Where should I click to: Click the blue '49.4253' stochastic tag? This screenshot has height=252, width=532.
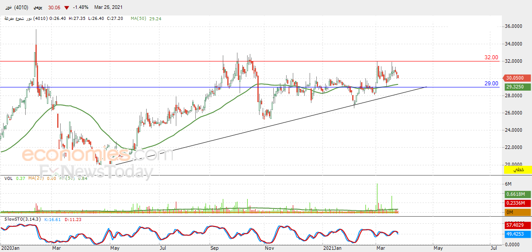coord(518,234)
